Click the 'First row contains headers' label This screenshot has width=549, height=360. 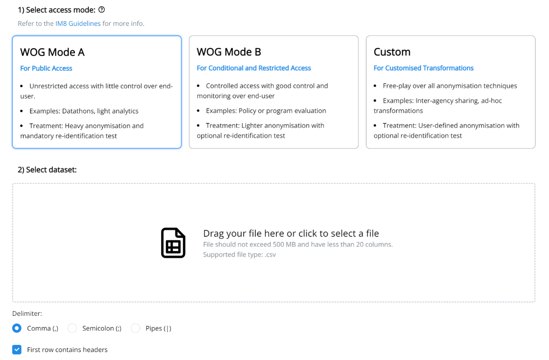pos(67,350)
